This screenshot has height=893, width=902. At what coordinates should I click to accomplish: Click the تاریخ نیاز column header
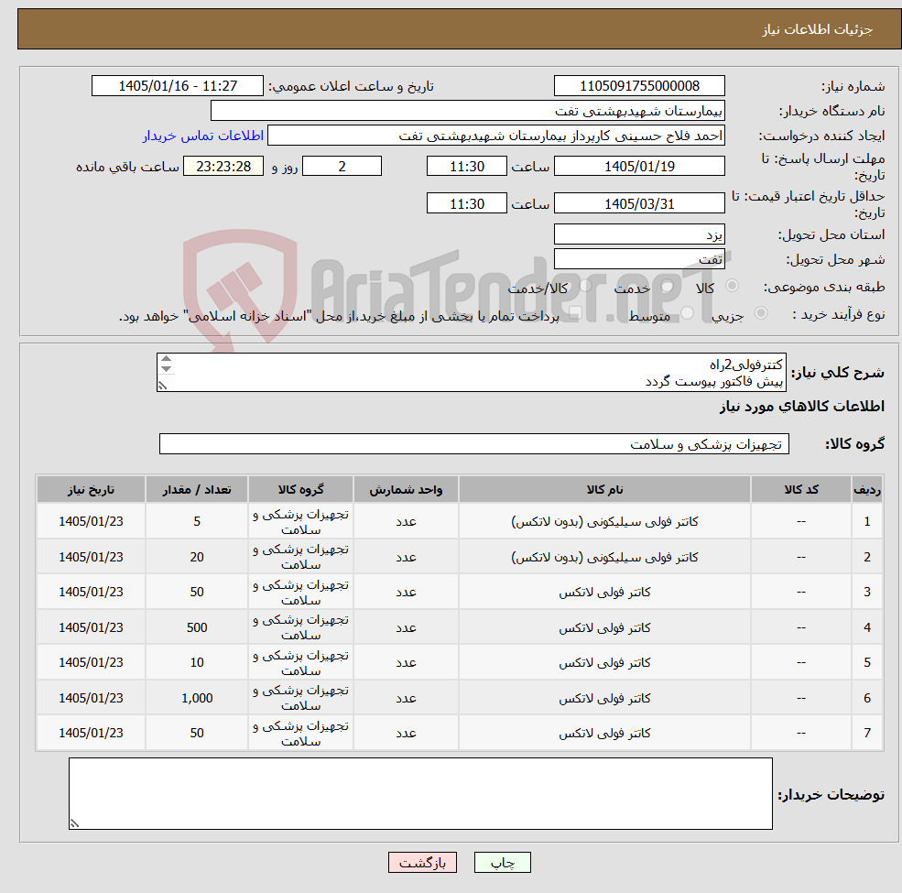click(91, 490)
